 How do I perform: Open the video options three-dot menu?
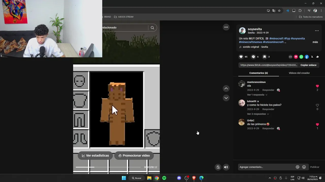226,27
